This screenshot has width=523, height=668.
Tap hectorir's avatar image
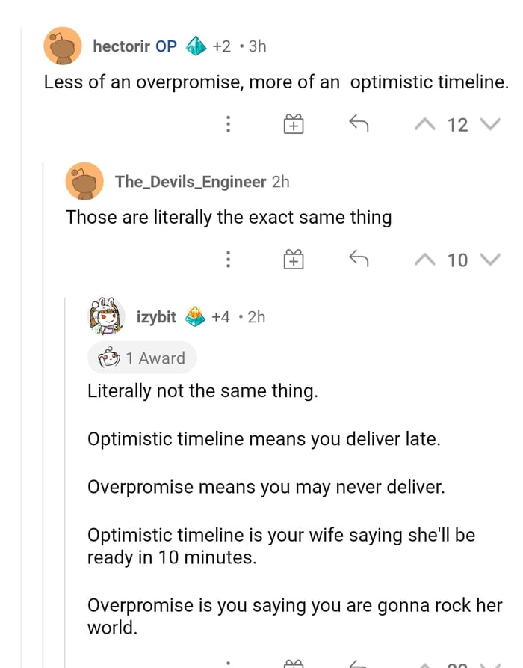[x=62, y=46]
